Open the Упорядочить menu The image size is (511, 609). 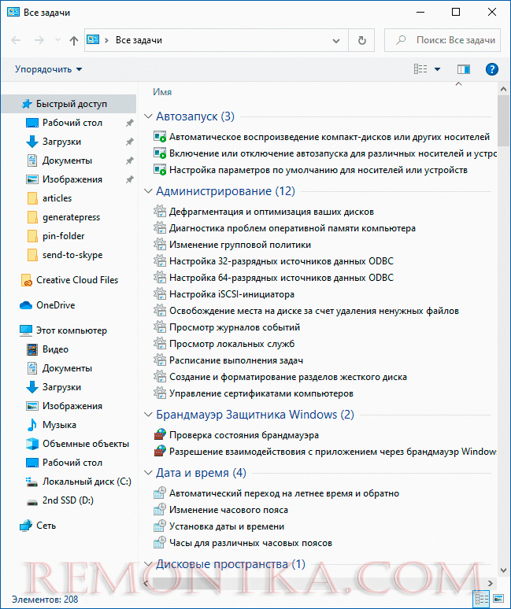48,69
